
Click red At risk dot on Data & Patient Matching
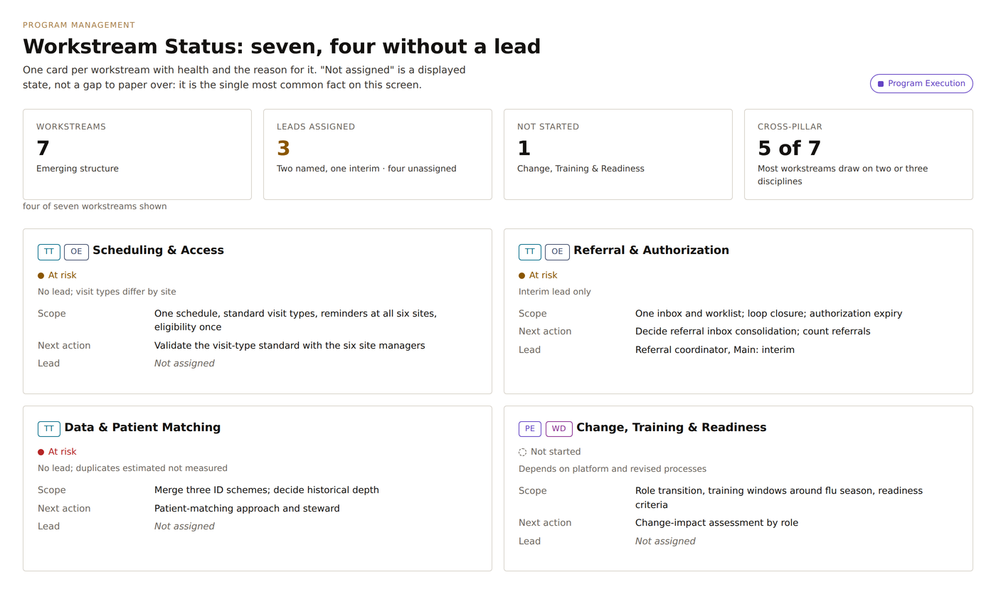[41, 452]
